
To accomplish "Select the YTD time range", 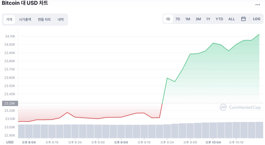I will [x=219, y=19].
